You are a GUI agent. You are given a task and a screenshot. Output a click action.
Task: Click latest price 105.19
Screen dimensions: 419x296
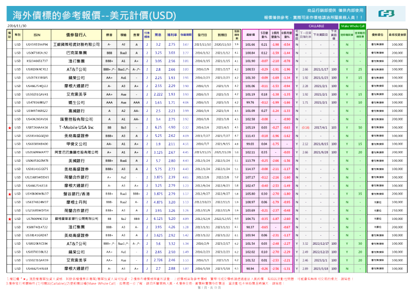tap(250, 127)
